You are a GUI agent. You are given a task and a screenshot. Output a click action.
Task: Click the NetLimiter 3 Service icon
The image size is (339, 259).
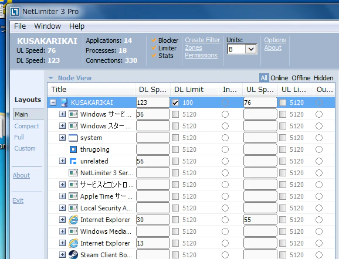click(x=73, y=173)
